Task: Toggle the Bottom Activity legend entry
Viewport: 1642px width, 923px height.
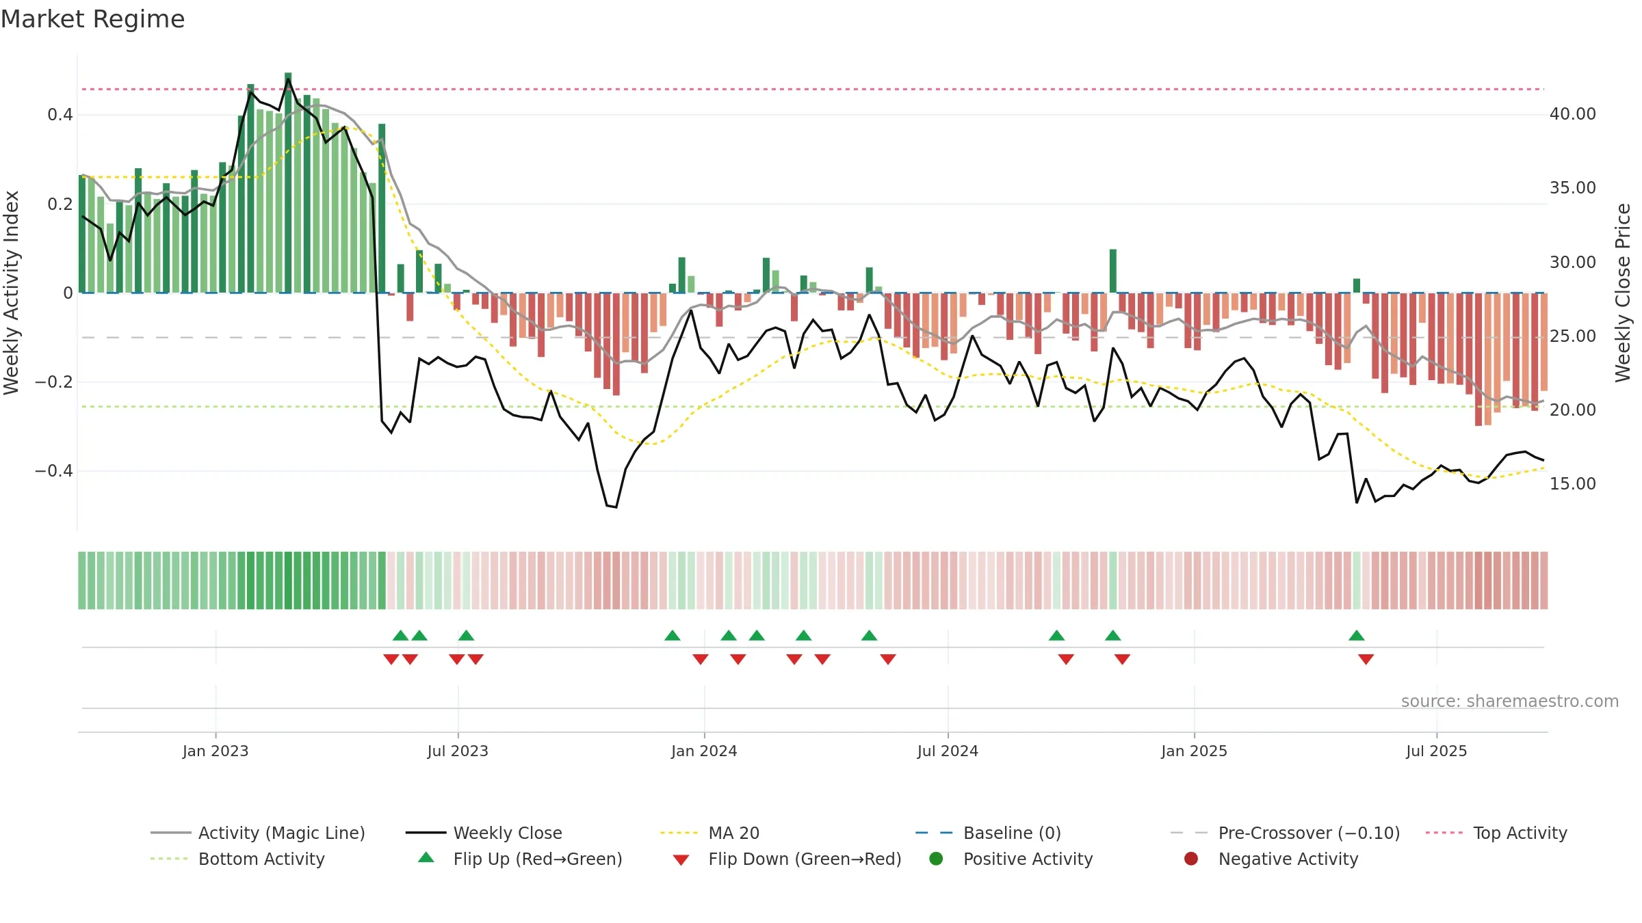Action: [237, 859]
